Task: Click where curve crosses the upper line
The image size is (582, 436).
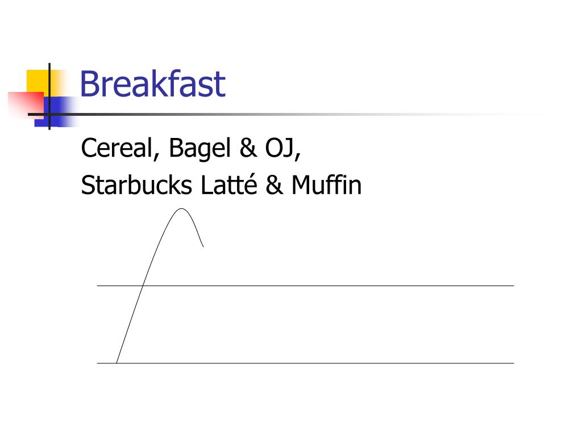Action: (x=143, y=286)
